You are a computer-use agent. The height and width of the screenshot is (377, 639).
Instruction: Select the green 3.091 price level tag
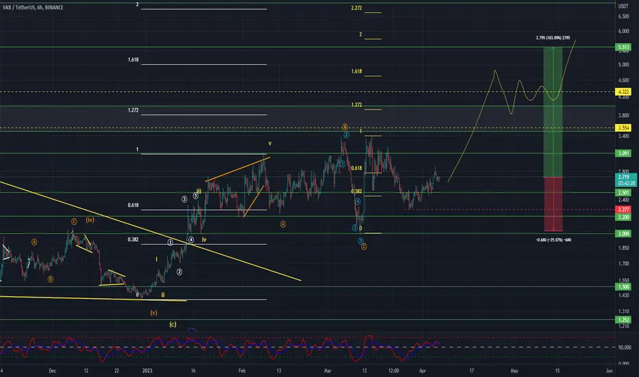point(623,154)
